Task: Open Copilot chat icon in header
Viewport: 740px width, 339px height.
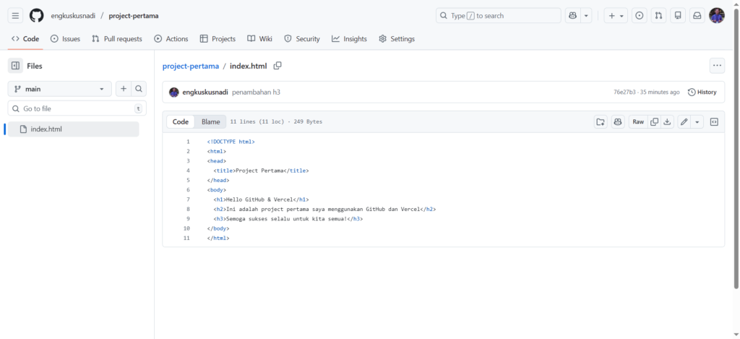Action: click(x=572, y=16)
